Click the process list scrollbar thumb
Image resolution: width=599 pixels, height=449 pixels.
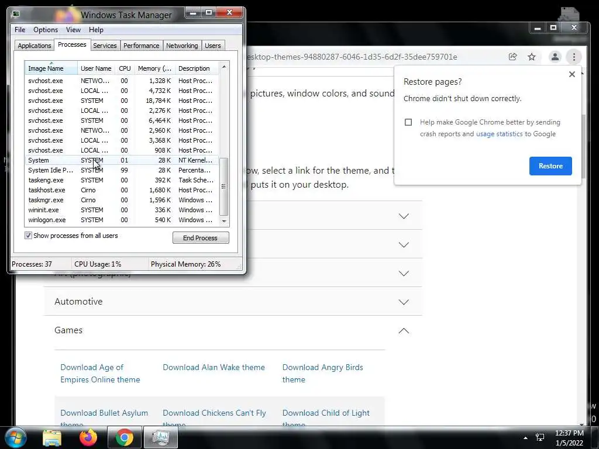click(x=224, y=186)
